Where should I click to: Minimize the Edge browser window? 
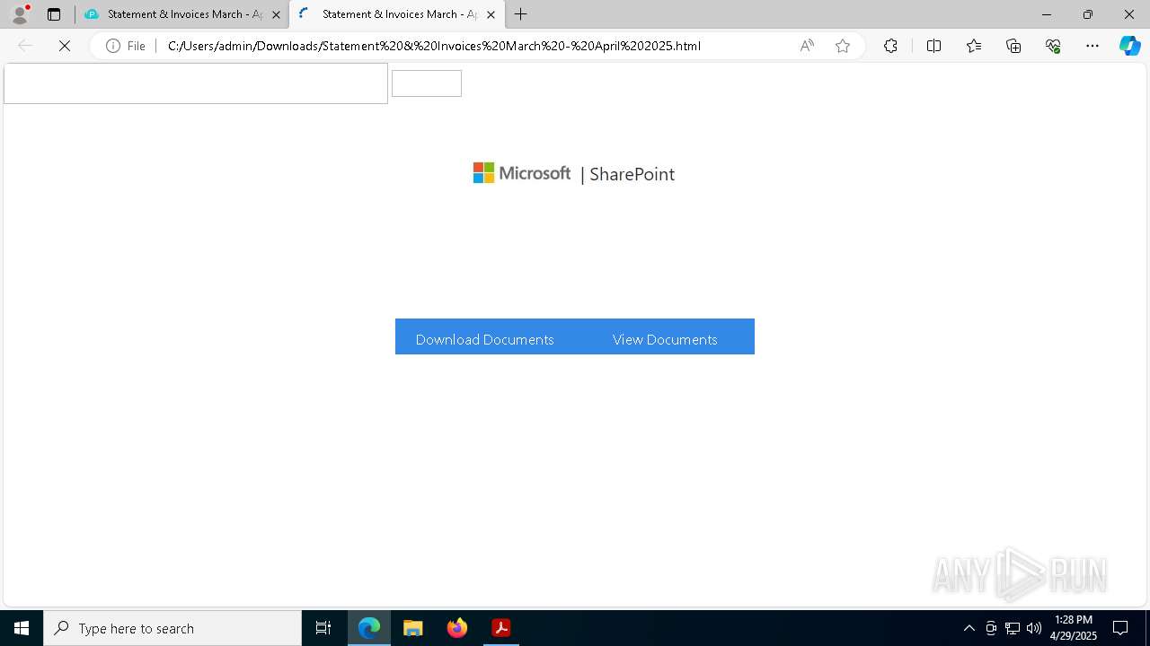tap(1047, 14)
